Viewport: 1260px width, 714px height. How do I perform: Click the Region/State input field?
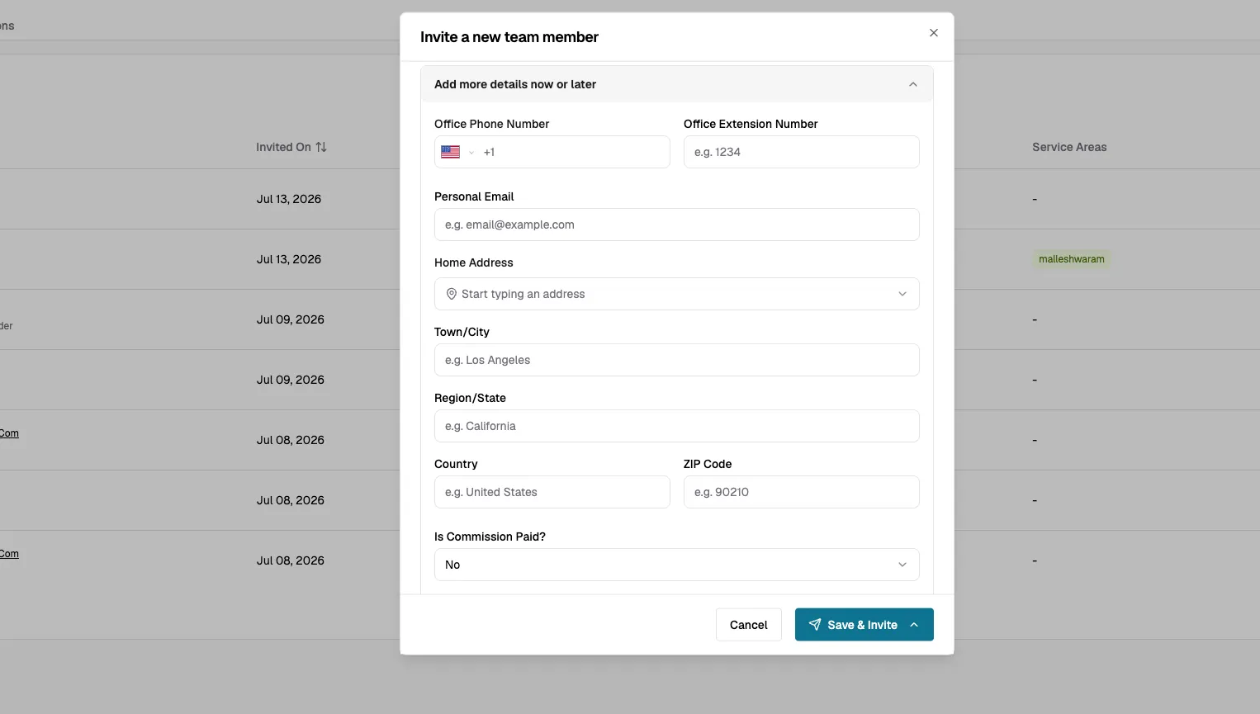coord(676,426)
